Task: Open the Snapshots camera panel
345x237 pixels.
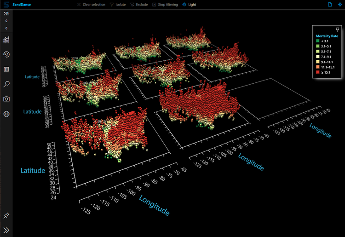Action: click(6, 99)
